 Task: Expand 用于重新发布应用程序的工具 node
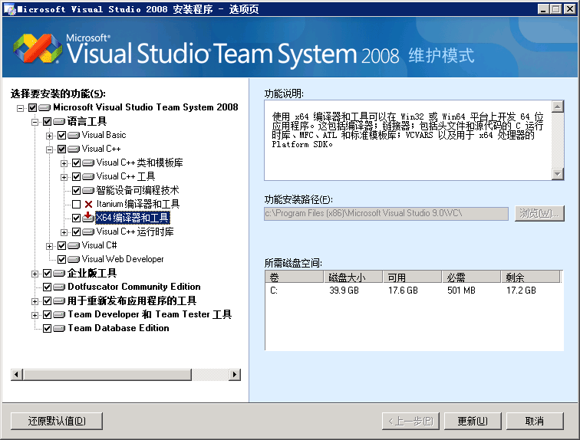click(35, 301)
